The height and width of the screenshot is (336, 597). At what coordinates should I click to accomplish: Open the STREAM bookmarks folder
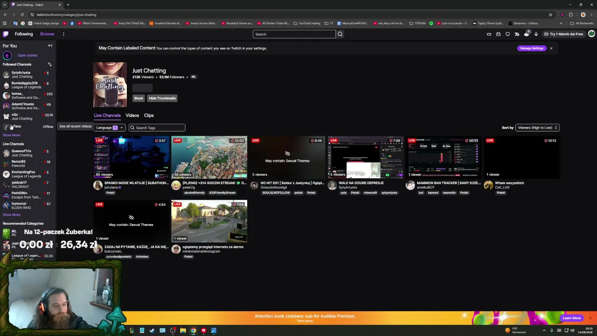point(417,23)
